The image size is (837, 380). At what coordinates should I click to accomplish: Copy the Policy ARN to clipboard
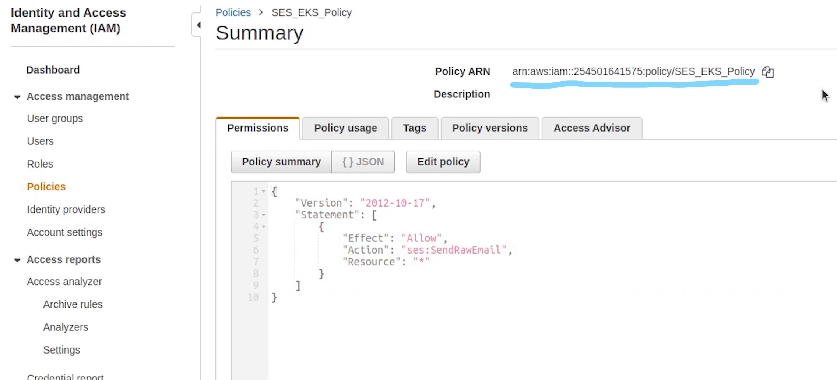click(768, 72)
